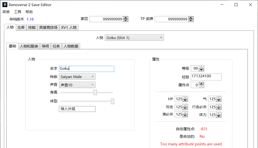This screenshot has height=148, width=258.
Task: Open the 工具 menu
Action: coord(18,12)
